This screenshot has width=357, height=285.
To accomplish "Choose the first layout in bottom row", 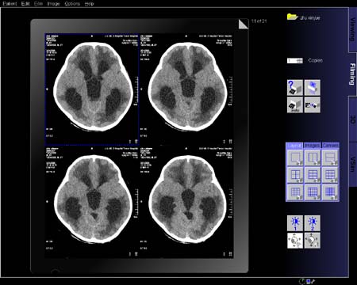I will (x=295, y=192).
